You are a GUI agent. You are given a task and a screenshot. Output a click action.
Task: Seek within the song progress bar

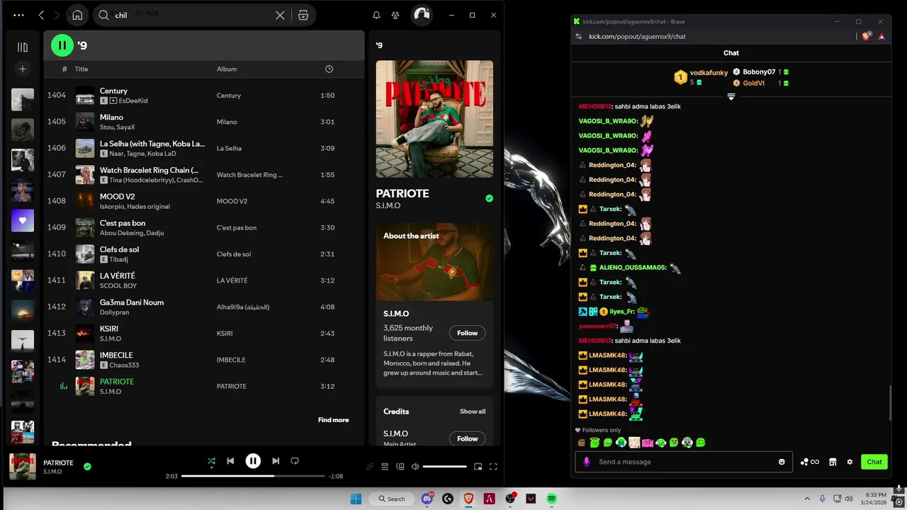pos(253,476)
